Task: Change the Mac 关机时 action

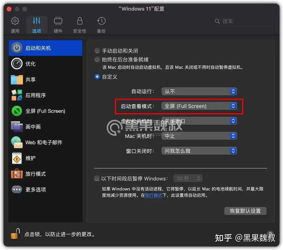Action: click(x=199, y=136)
